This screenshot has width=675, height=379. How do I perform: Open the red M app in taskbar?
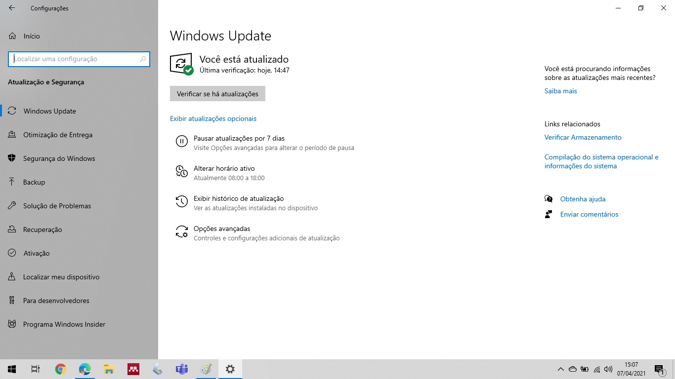(x=133, y=369)
